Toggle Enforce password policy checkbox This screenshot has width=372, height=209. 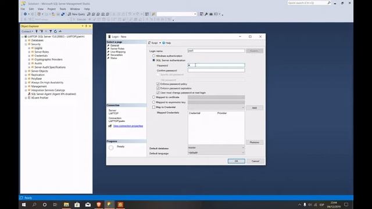tap(158, 84)
